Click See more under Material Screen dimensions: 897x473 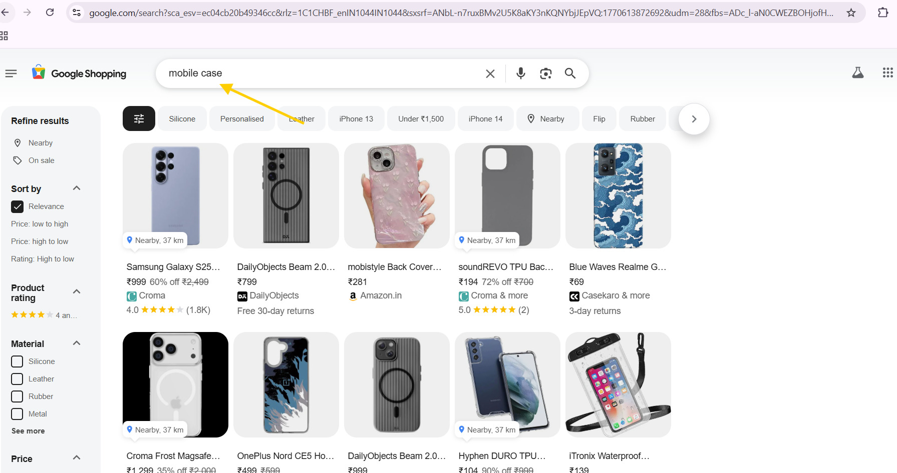tap(28, 430)
